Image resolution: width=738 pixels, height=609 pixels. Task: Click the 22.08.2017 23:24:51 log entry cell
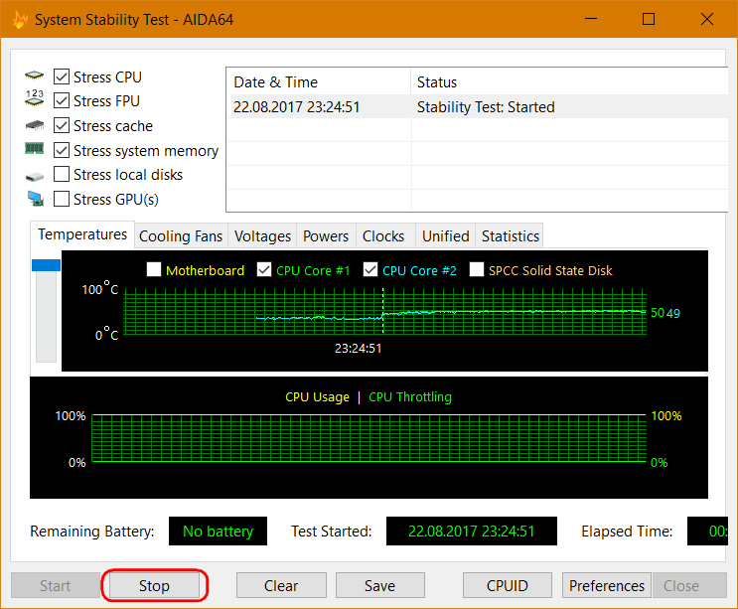(x=297, y=107)
